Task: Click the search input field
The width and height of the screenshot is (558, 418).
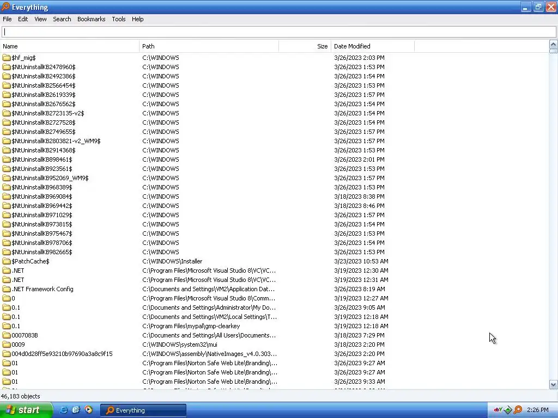Action: 278,32
